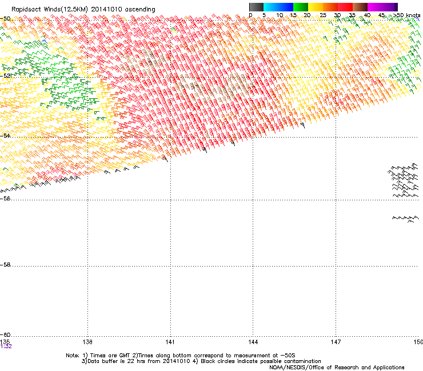
Task: Click the longitude label 141
Action: pos(170,342)
